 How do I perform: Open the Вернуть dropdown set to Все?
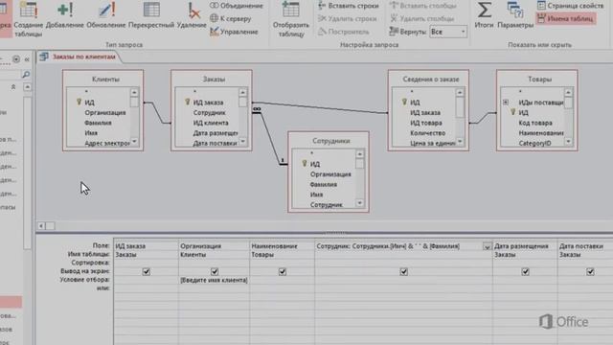pyautogui.click(x=448, y=32)
